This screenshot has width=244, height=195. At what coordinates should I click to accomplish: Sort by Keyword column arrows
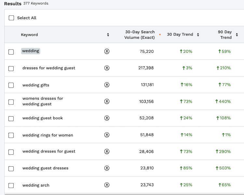pos(108,35)
